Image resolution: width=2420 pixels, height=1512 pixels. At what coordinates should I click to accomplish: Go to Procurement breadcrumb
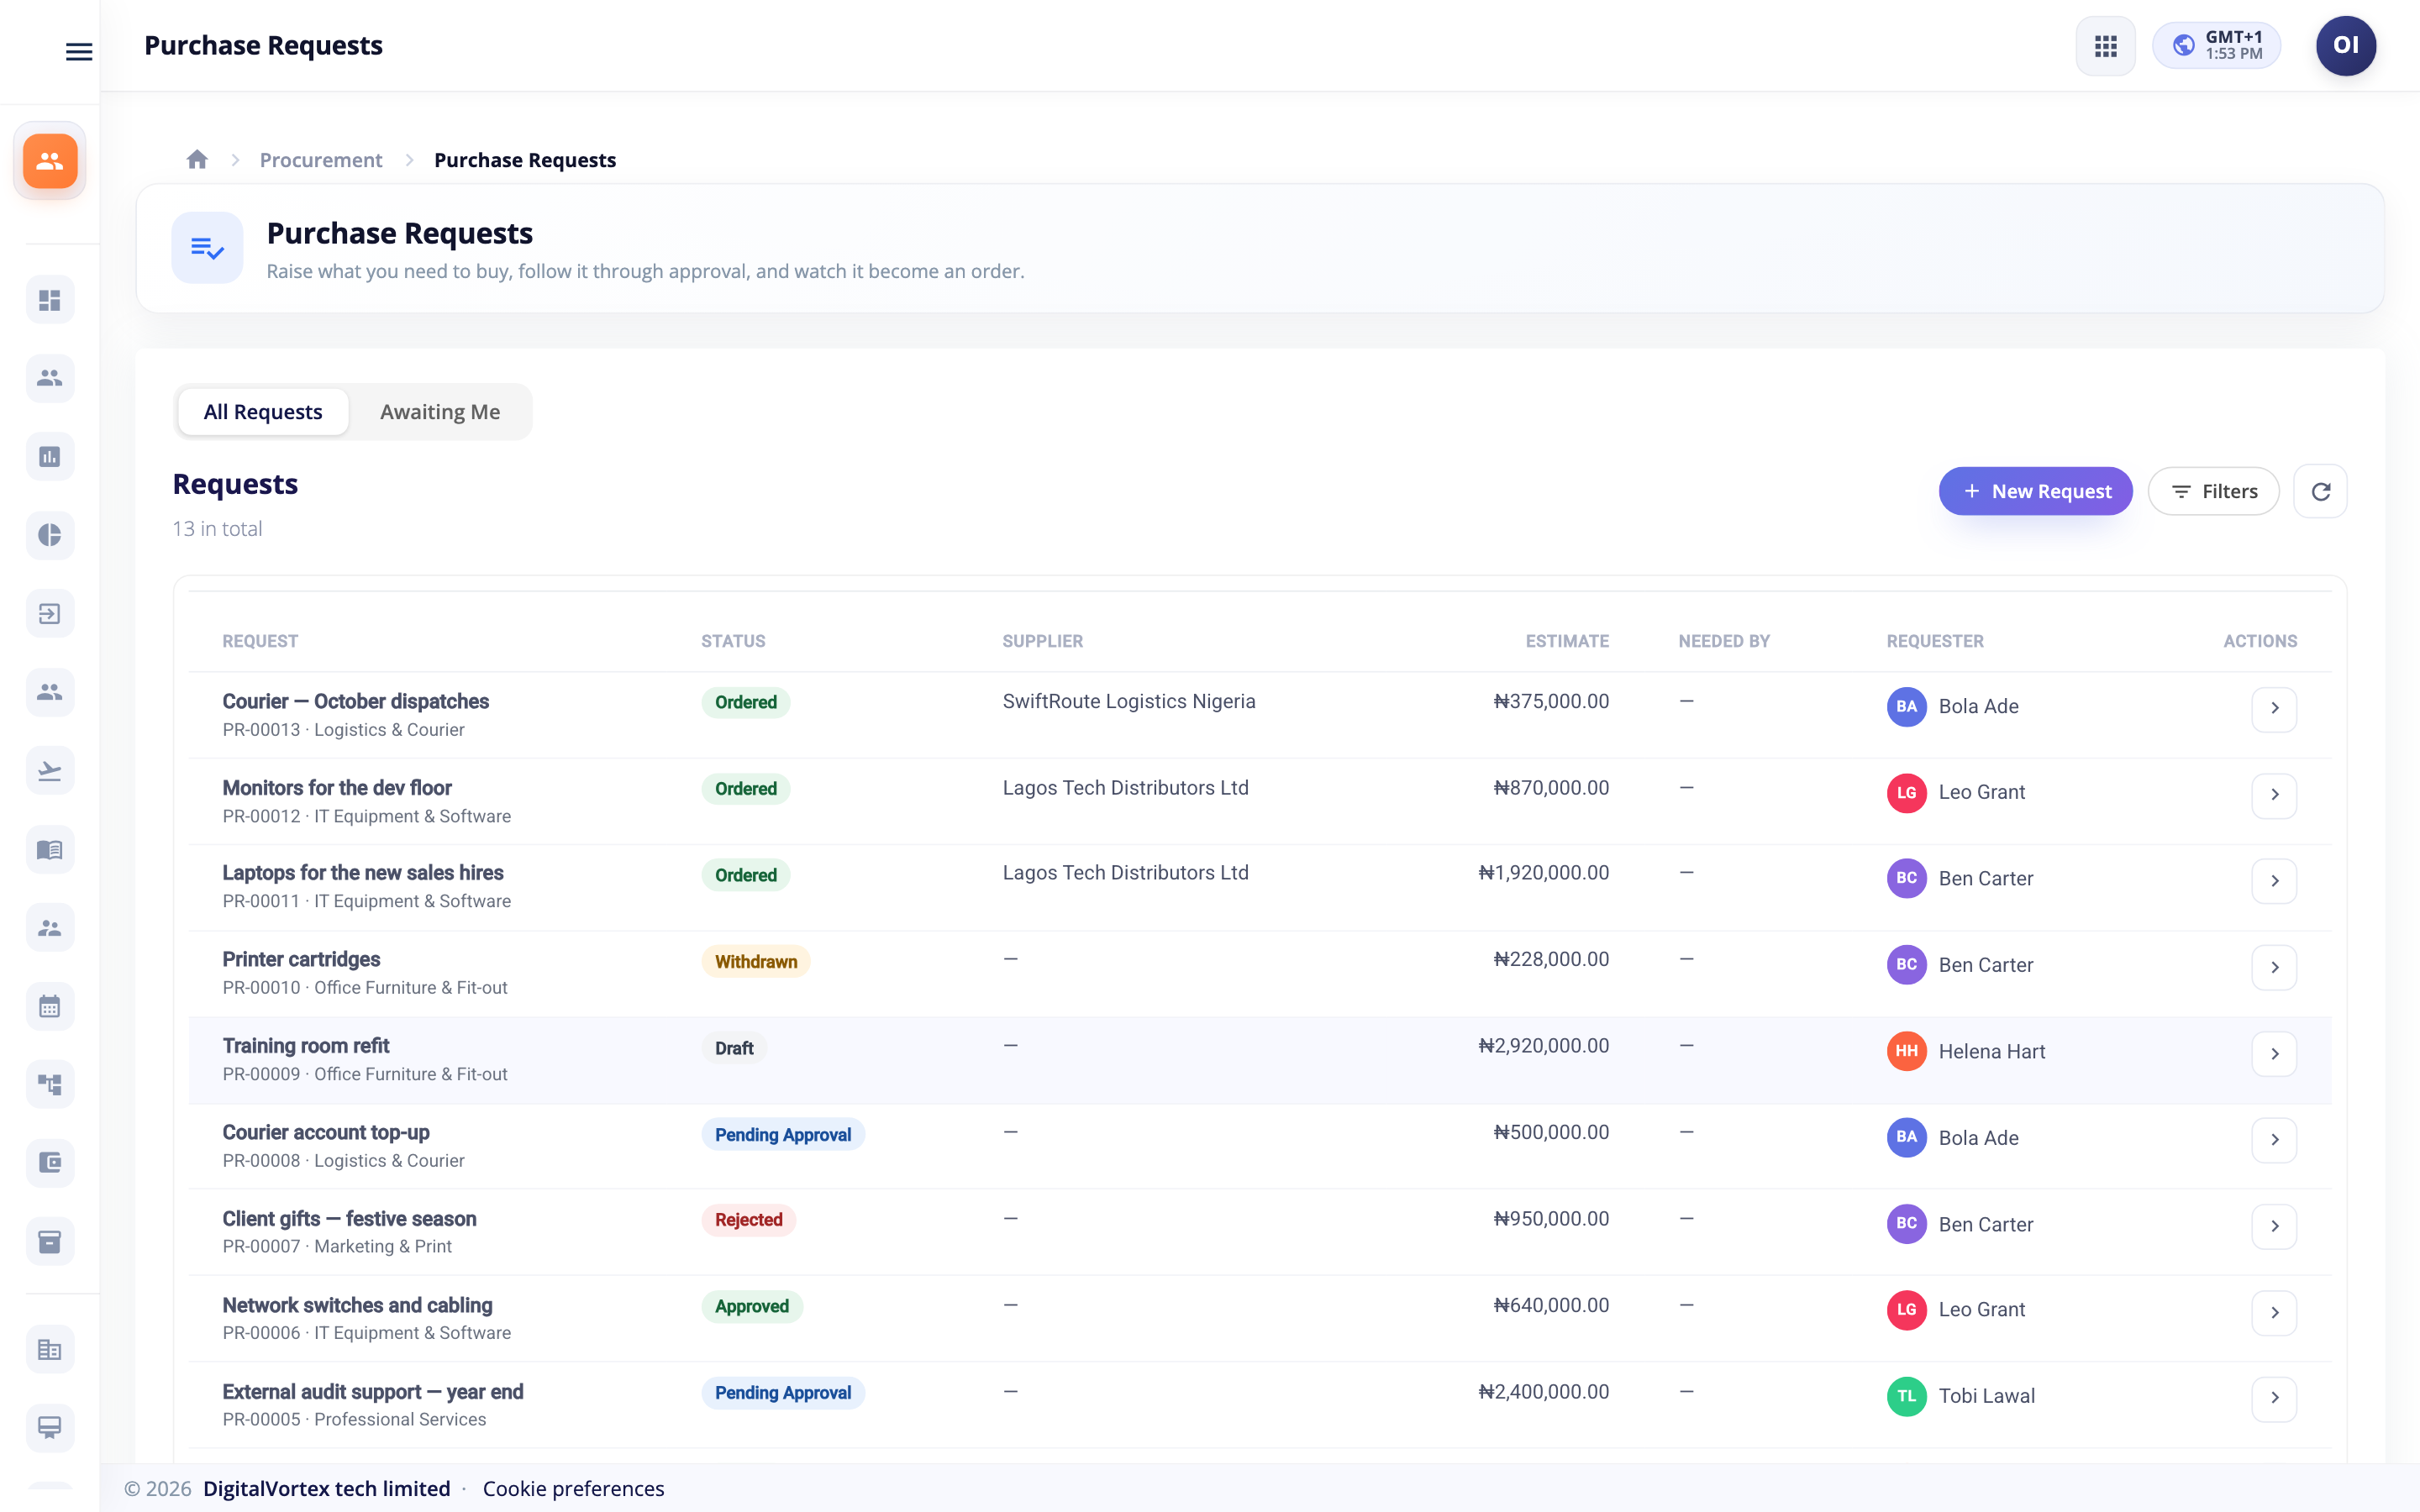pyautogui.click(x=321, y=160)
